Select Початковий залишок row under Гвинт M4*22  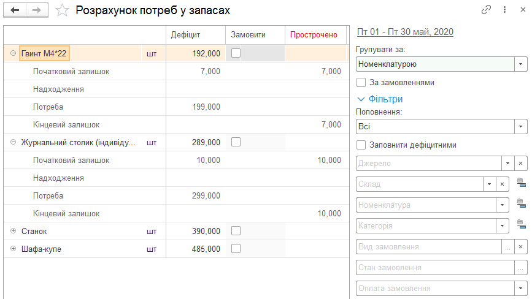[x=176, y=72]
